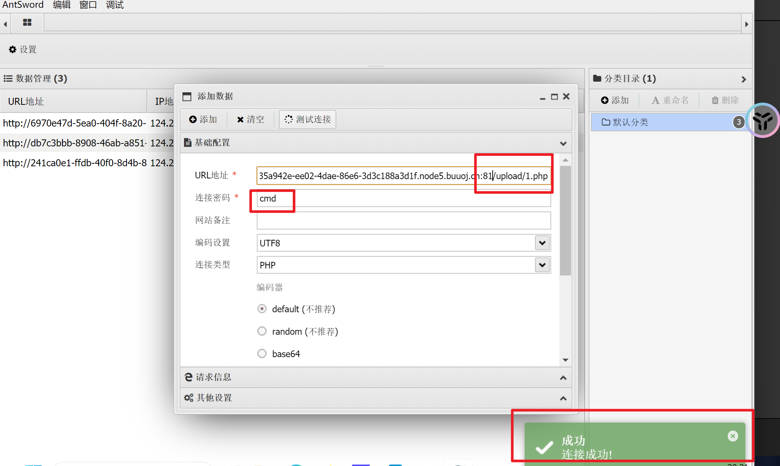Collapse the 分类目录 panel arrow
Image resolution: width=780 pixels, height=466 pixels.
(744, 79)
